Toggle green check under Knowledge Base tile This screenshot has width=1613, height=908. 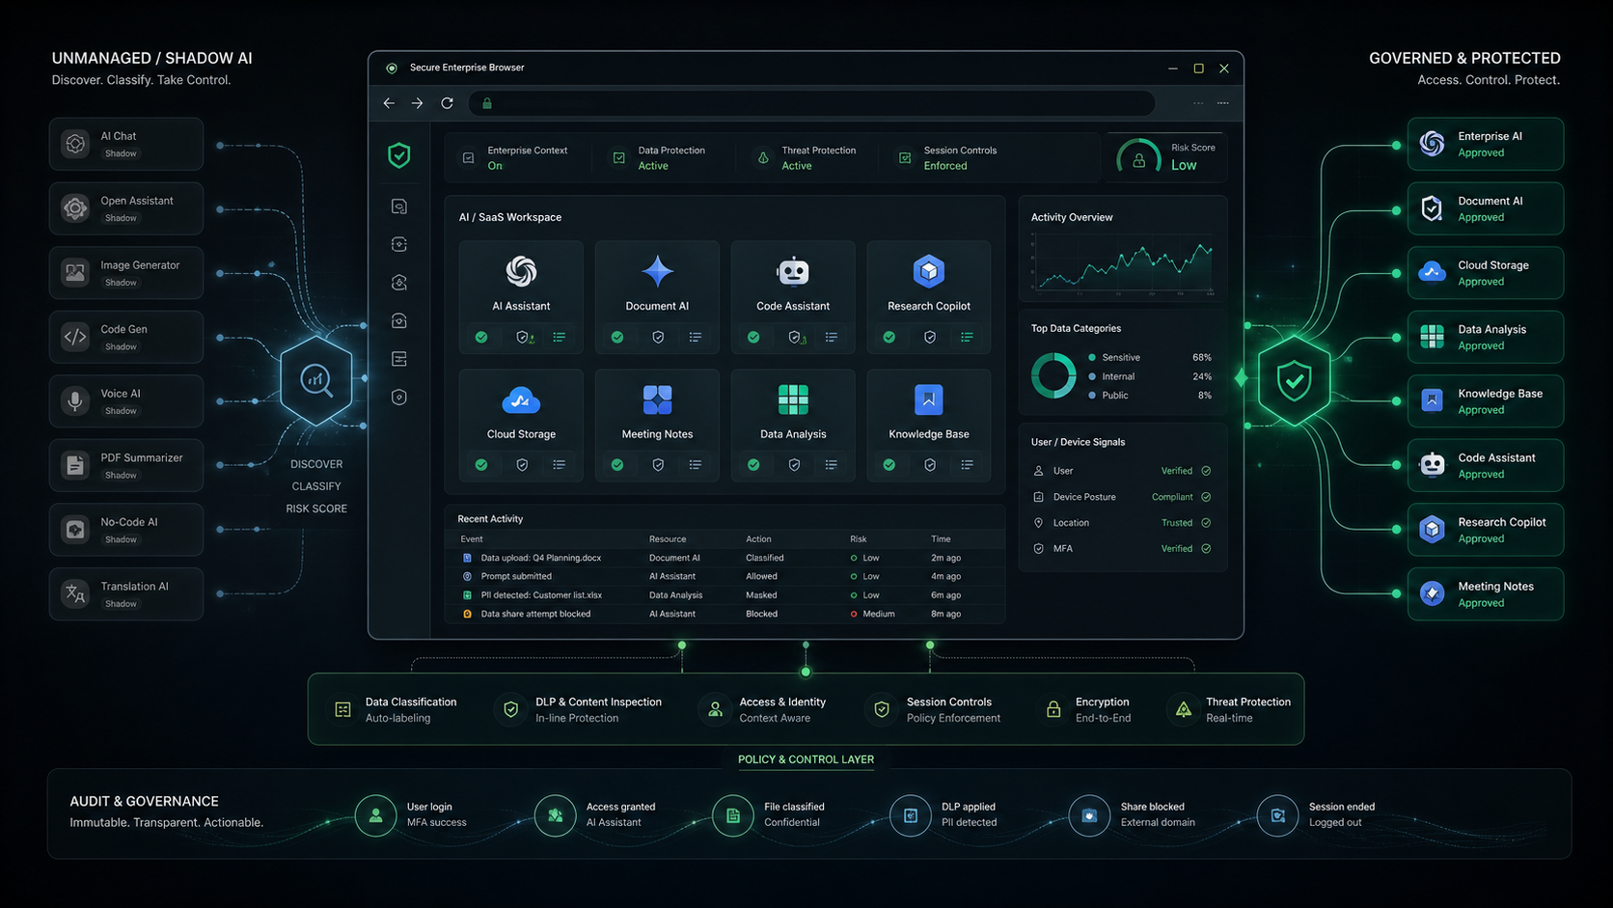pos(889,465)
